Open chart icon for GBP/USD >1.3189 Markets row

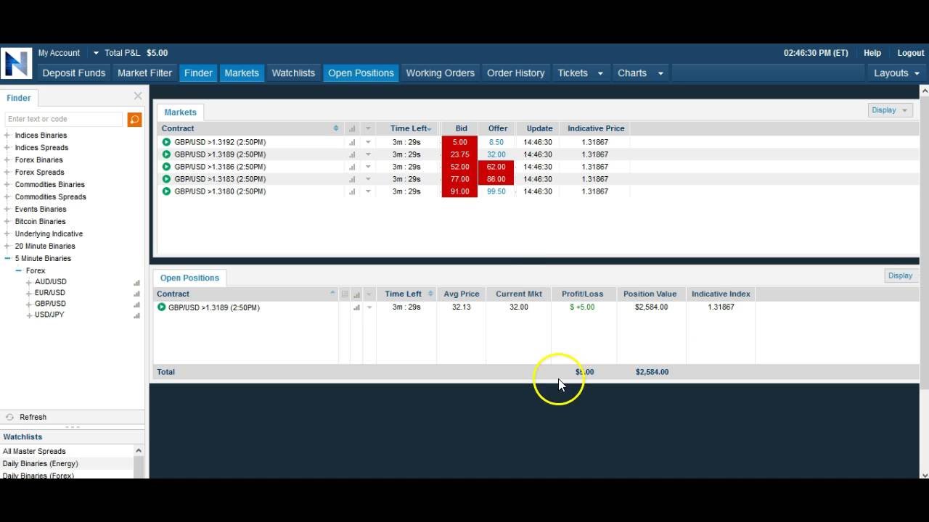click(x=352, y=154)
